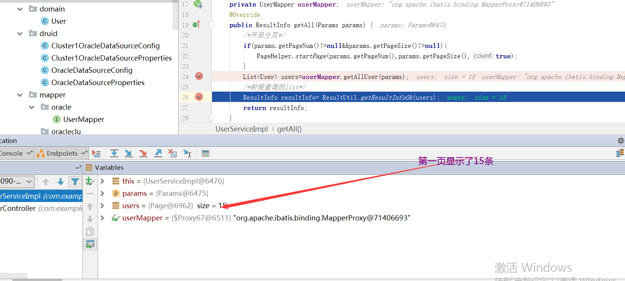625x281 pixels.
Task: Click the move watch up arrow icon
Action: 90,207
